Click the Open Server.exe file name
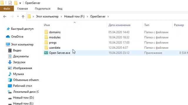188x105 pixels. coord(60,53)
